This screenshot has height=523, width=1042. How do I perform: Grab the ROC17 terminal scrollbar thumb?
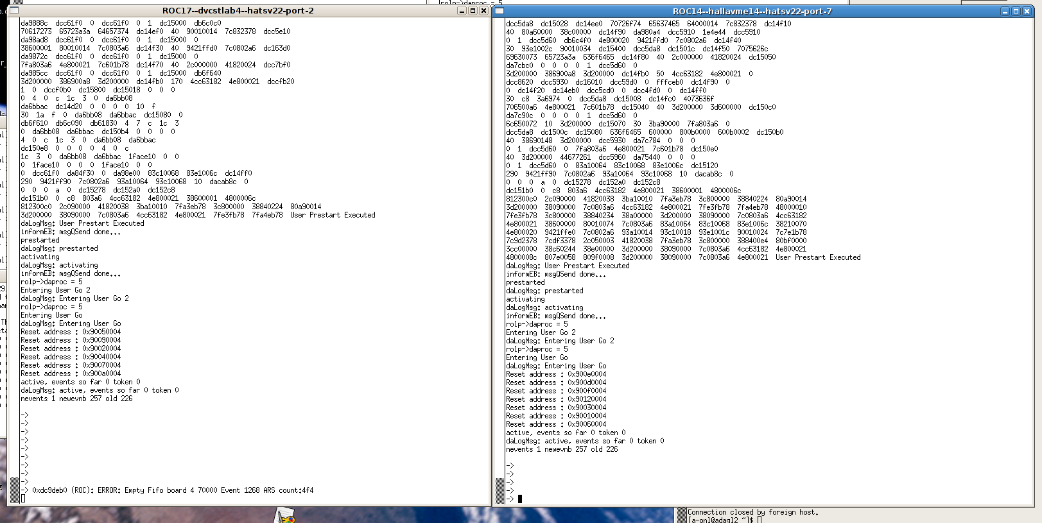pos(14,489)
